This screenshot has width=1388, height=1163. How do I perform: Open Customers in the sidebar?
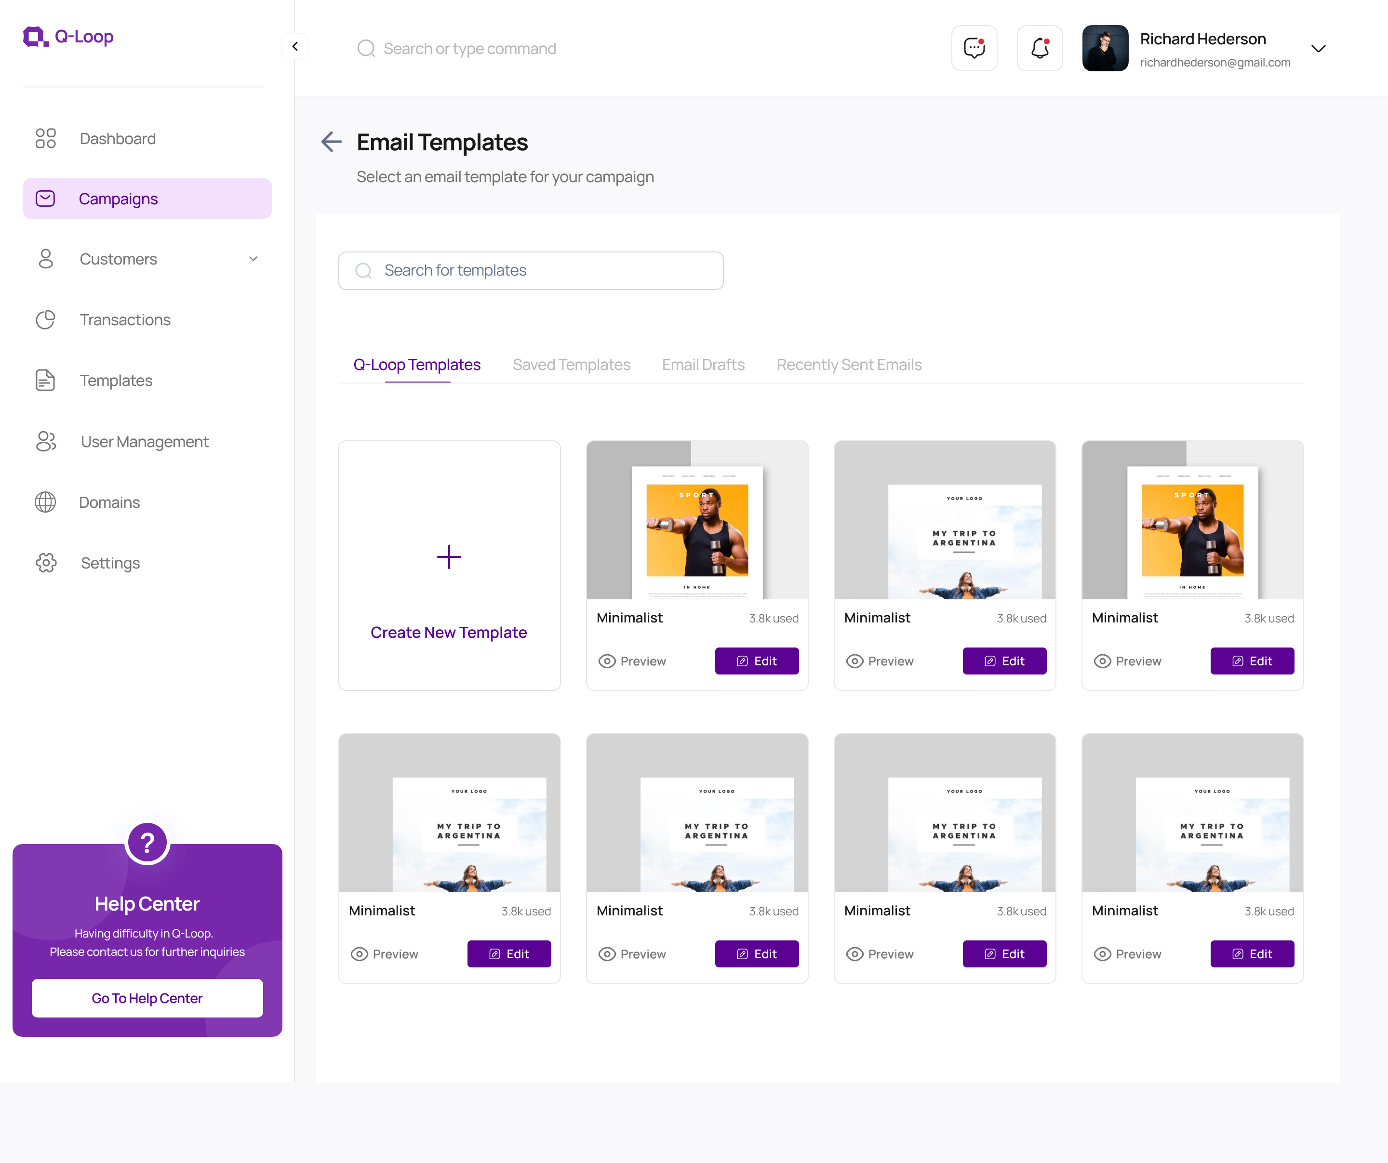tap(147, 258)
